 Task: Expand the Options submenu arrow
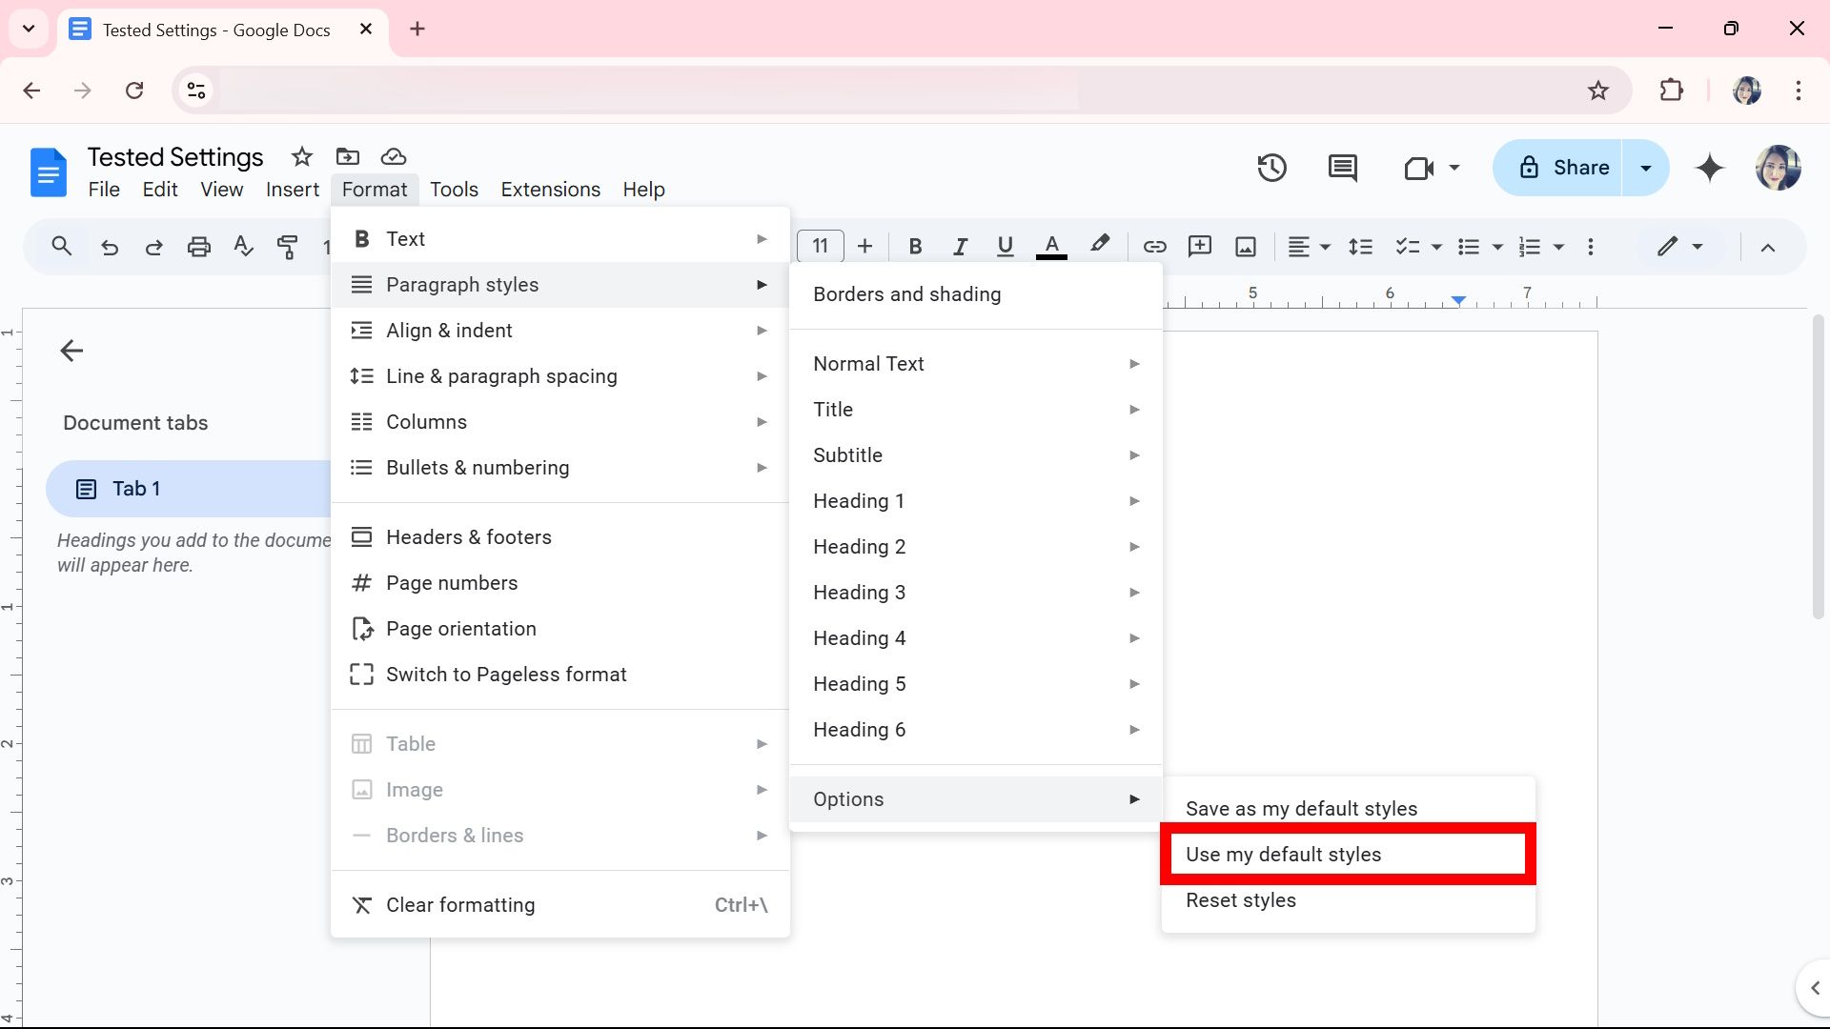coord(1132,797)
